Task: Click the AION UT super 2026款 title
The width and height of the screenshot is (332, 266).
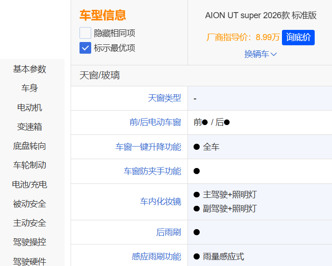Action: point(260,15)
